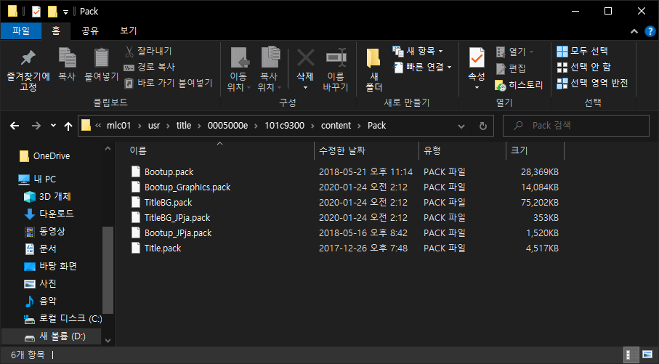Select the Title.pack file
The height and width of the screenshot is (364, 659).
(163, 248)
